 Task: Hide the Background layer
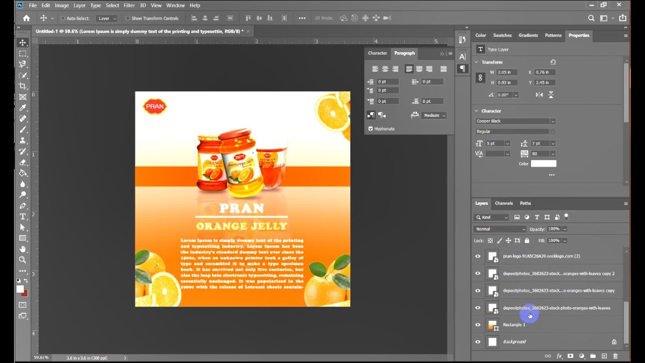coord(478,342)
